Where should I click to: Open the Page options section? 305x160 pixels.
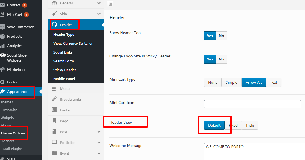[x=76, y=121]
